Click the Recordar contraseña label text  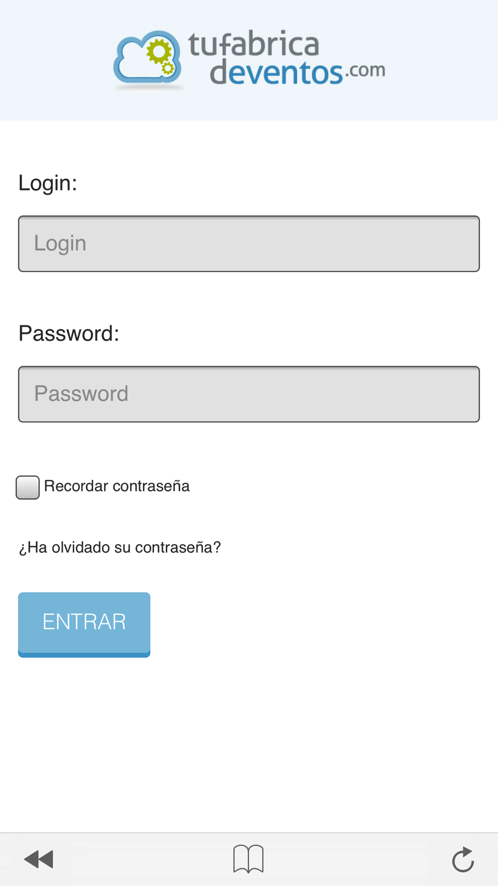pos(117,486)
